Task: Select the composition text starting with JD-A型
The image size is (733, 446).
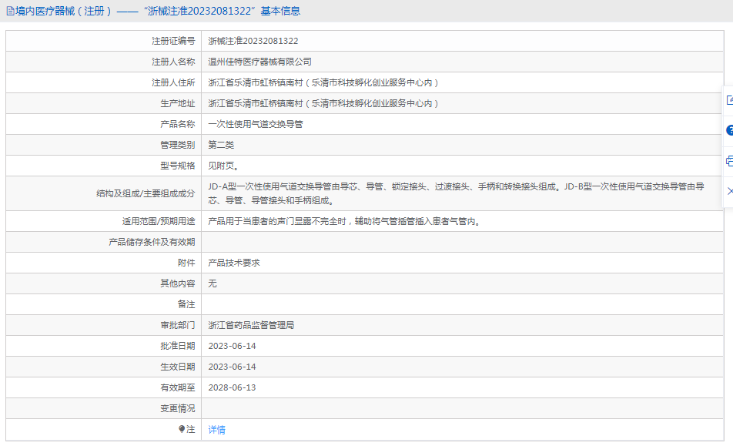Action: [457, 193]
